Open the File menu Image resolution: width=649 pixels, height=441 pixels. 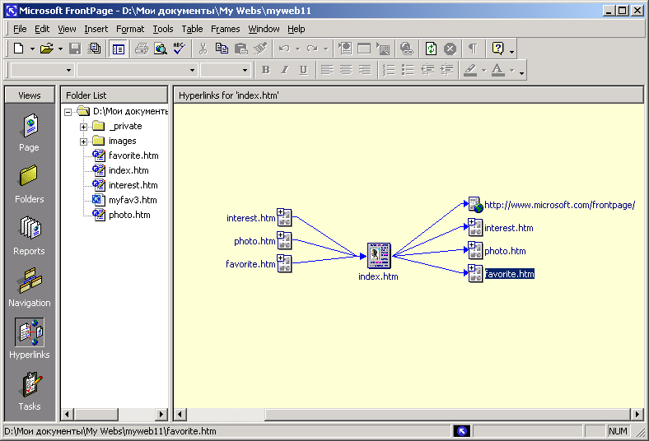pos(20,29)
